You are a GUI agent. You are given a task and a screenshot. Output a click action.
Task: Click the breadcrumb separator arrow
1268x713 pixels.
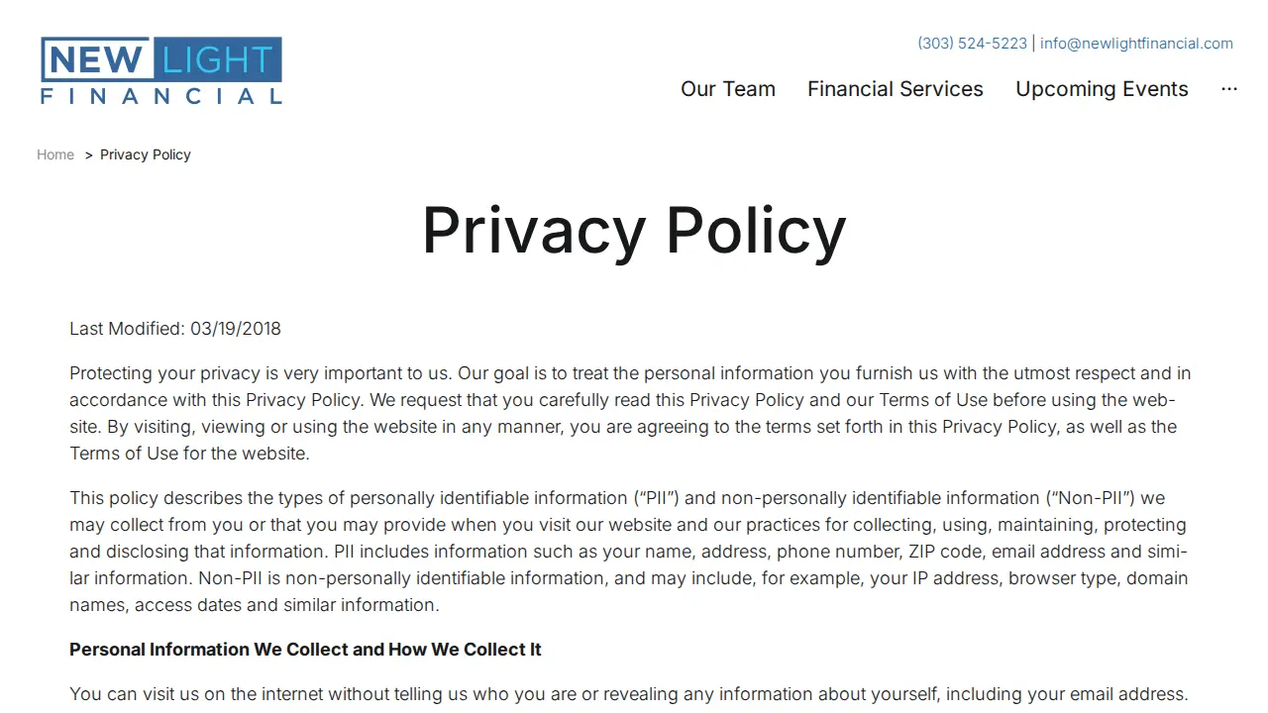88,154
